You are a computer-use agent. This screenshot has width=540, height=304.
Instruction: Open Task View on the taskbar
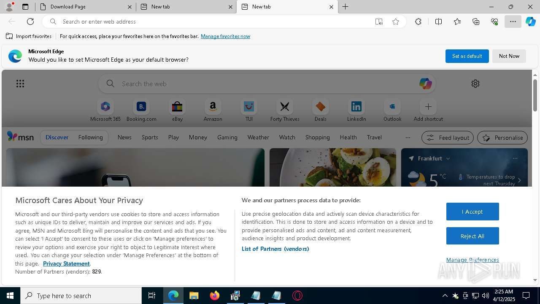coord(152,296)
